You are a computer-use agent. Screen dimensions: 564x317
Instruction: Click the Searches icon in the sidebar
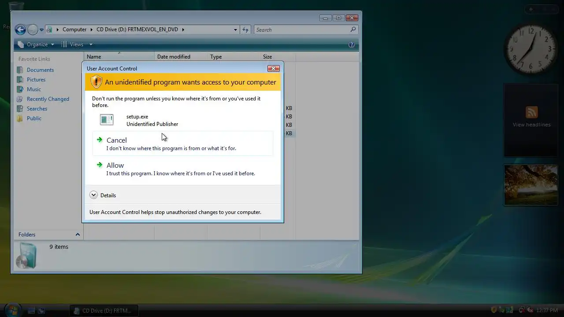coord(20,109)
